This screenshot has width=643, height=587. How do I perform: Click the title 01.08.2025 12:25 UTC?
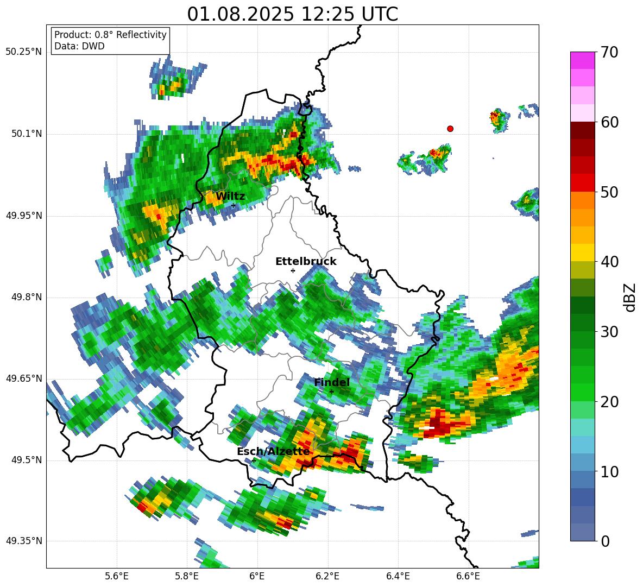(x=292, y=14)
